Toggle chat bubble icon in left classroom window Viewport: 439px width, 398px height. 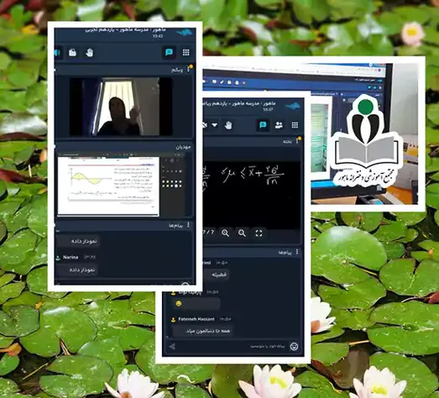coord(169,52)
